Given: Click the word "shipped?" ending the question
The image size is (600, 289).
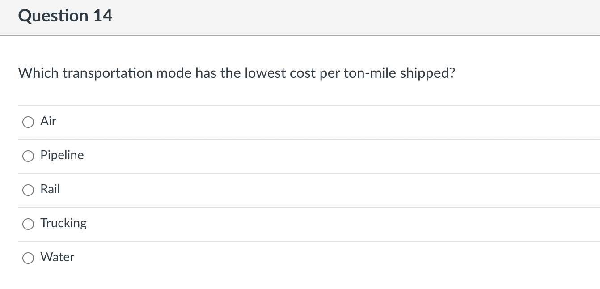Looking at the screenshot, I should click(427, 73).
